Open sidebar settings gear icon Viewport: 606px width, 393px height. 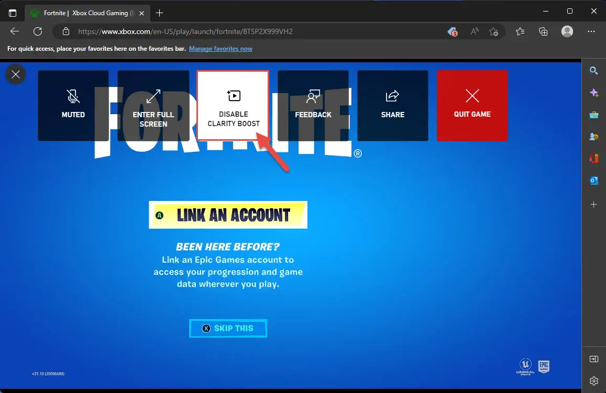point(594,381)
